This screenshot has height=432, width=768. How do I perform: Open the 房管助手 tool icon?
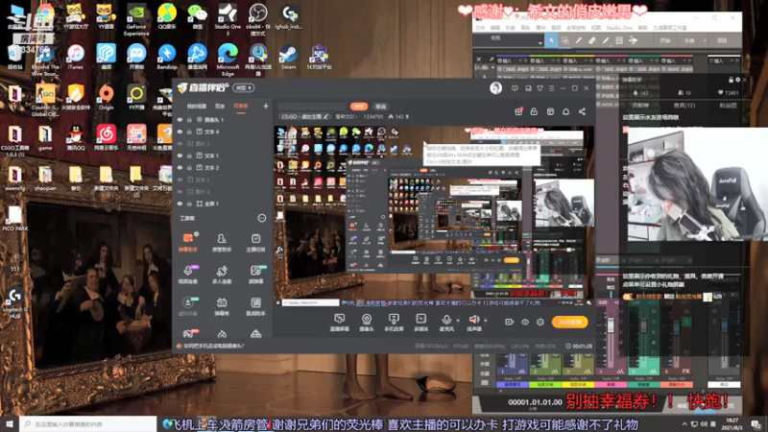coord(222,242)
